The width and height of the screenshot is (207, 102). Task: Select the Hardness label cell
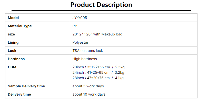point(38,59)
